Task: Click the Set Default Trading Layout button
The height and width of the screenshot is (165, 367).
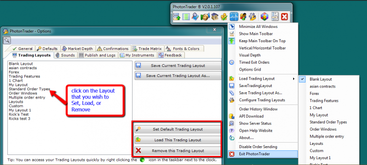Action: (178, 129)
